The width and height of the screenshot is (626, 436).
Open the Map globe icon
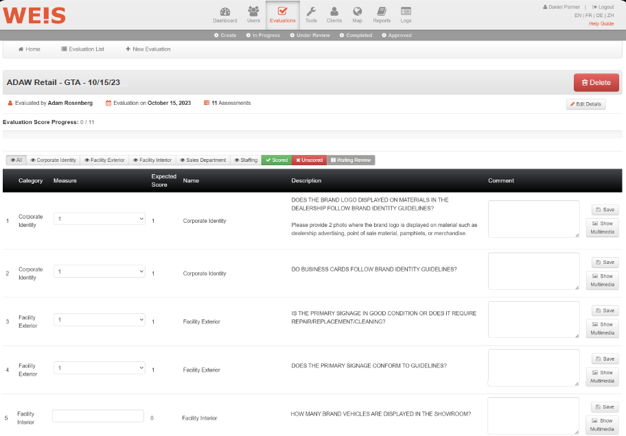[x=357, y=12]
